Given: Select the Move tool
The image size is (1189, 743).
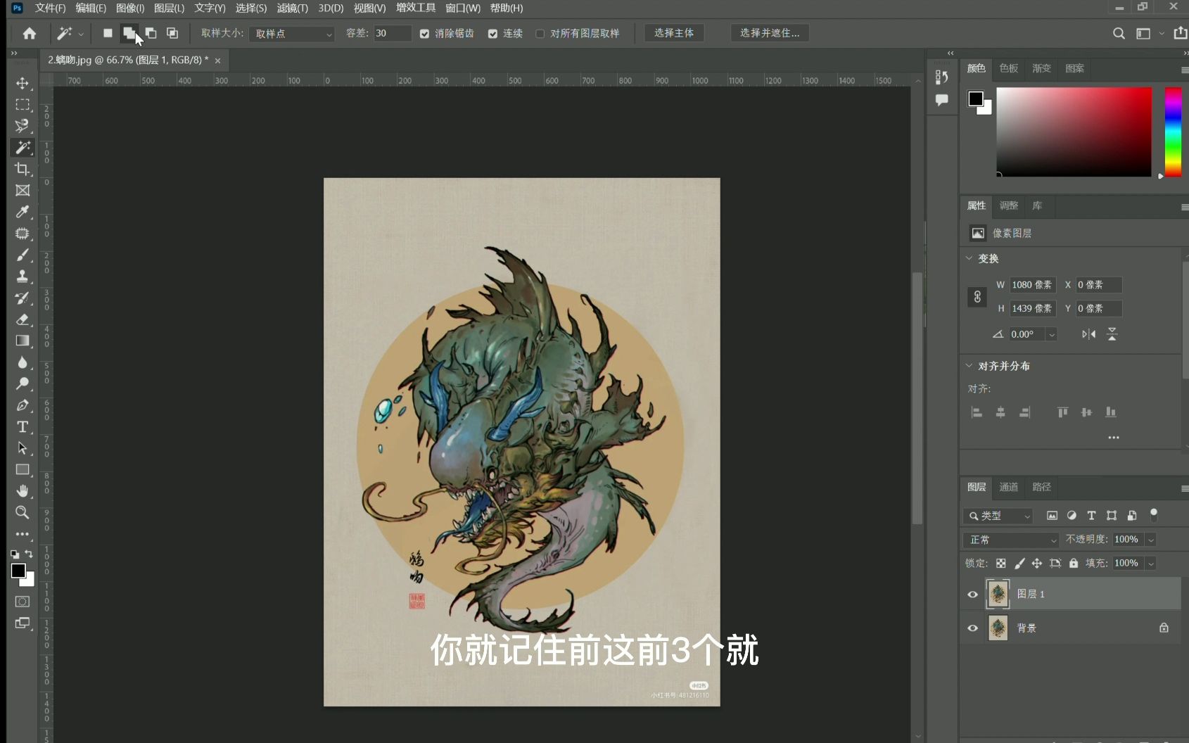Looking at the screenshot, I should tap(23, 83).
